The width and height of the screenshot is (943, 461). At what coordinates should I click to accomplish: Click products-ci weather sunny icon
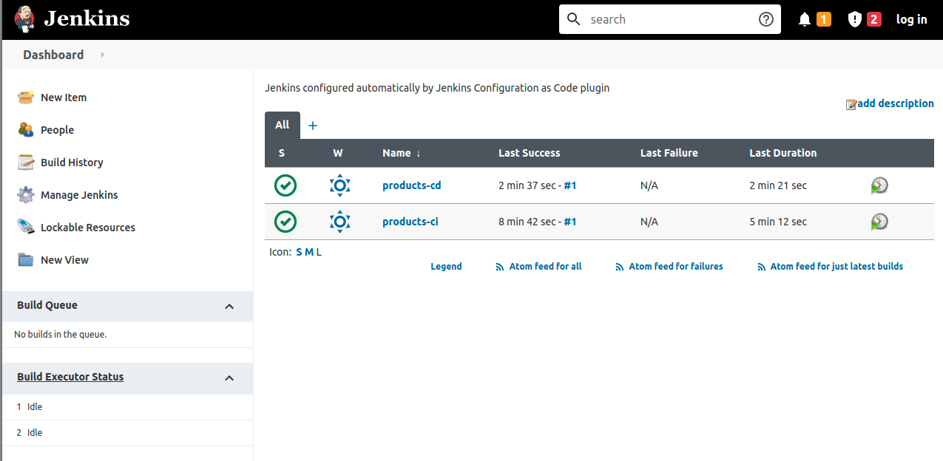coord(340,222)
